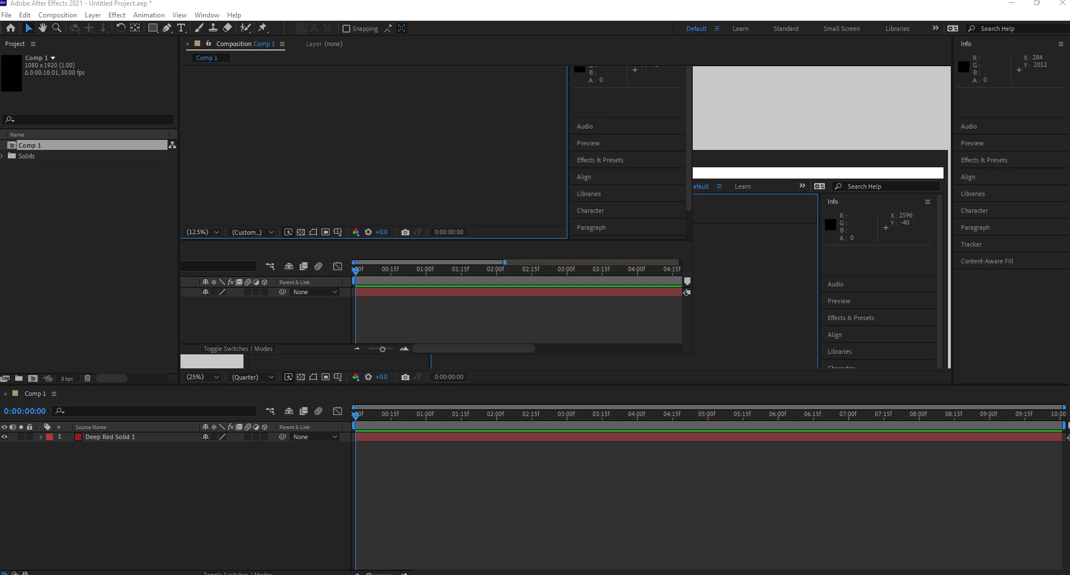Click the Project panel search field
This screenshot has height=575, width=1070.
(x=88, y=120)
